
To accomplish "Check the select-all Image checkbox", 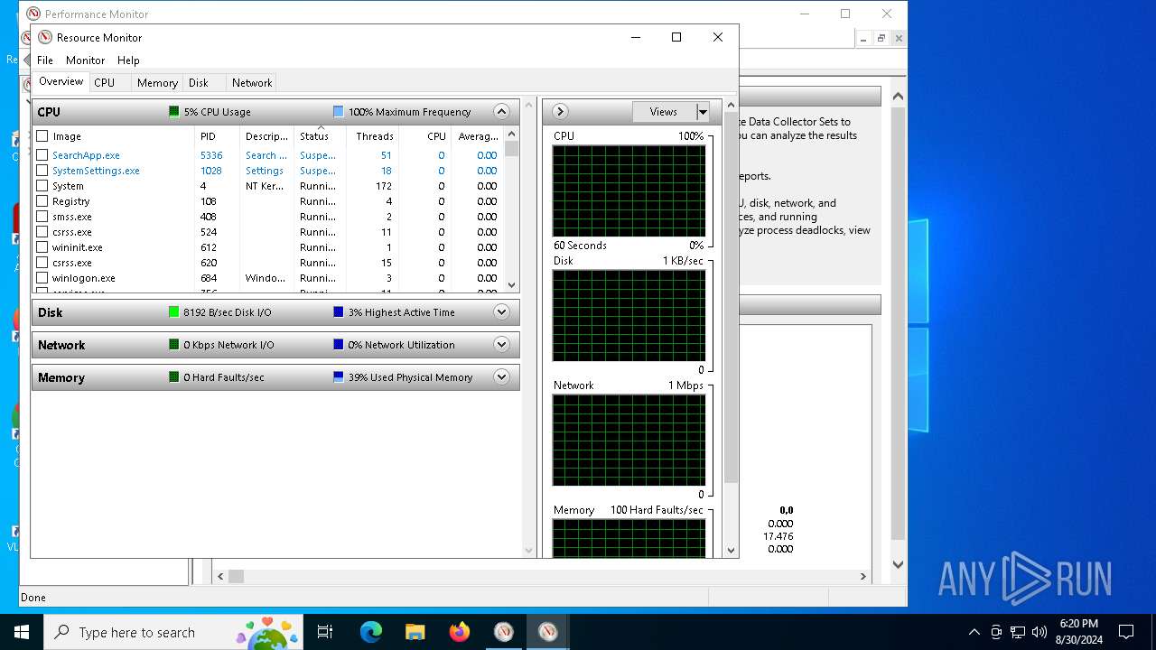I will pos(42,136).
